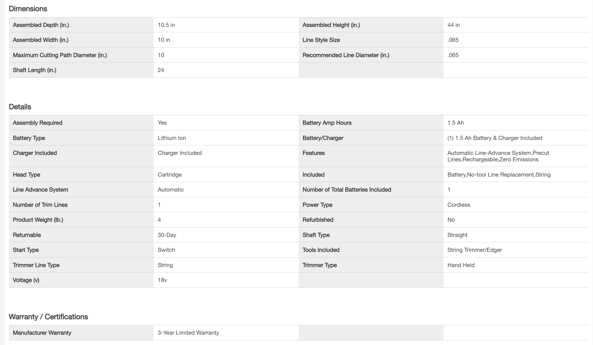
Task: Click the Details section heading
Action: tap(20, 107)
